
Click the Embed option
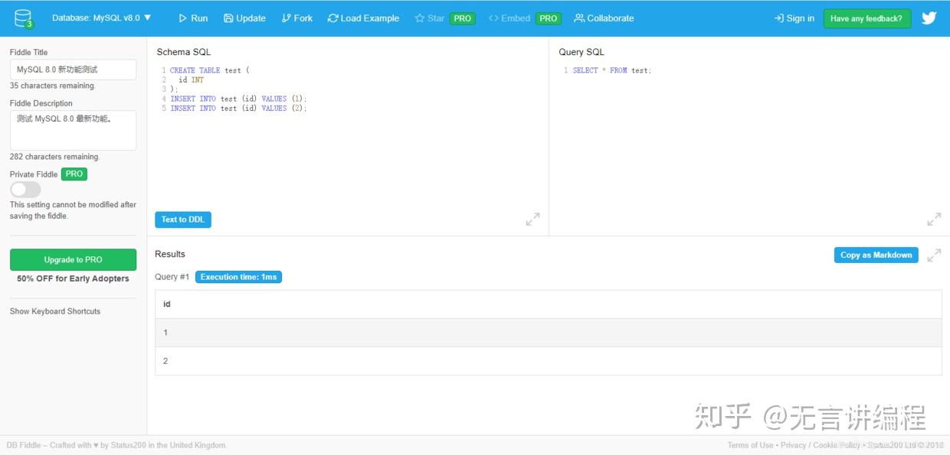coord(509,18)
